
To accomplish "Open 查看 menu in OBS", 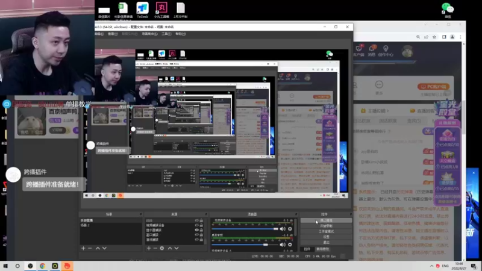I will click(113, 34).
